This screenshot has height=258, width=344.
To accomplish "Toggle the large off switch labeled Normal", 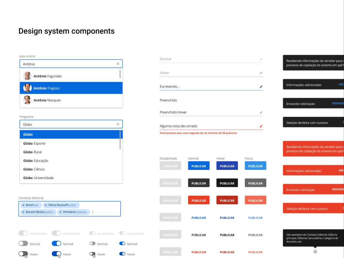I will pos(23,244).
